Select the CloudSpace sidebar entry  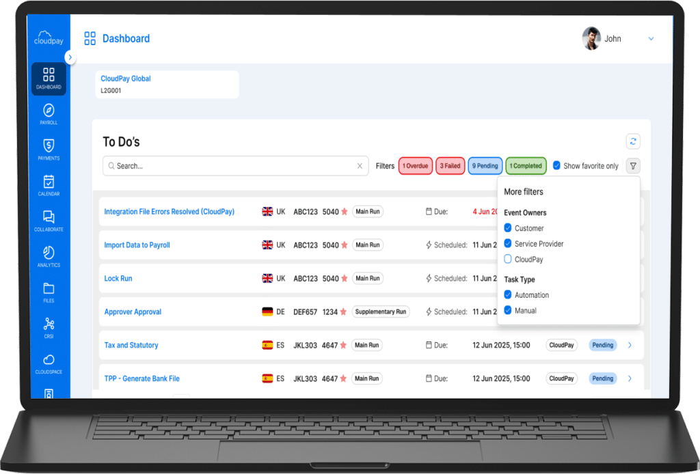(x=49, y=362)
